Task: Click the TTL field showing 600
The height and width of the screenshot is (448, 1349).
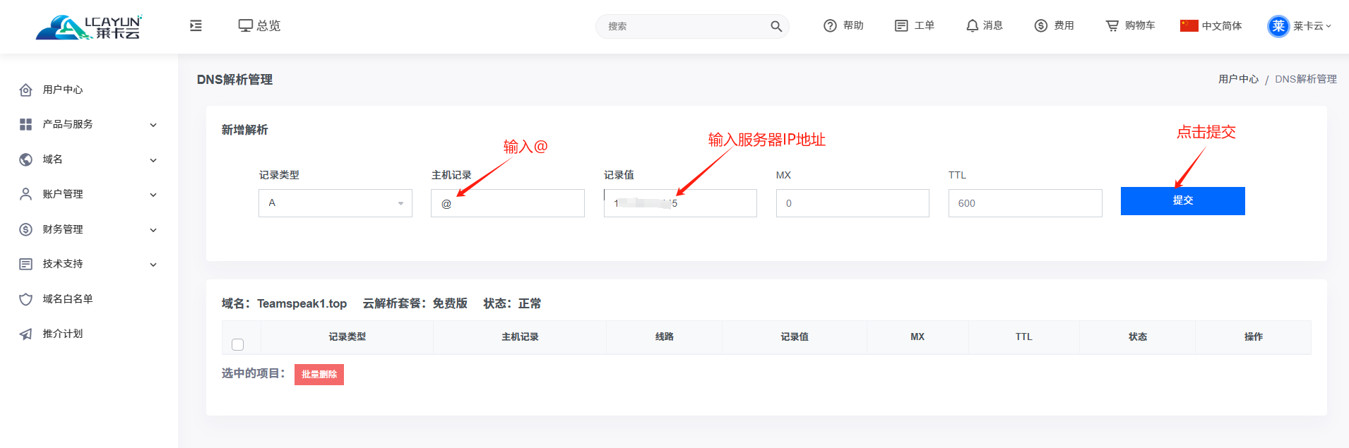Action: [x=1025, y=203]
